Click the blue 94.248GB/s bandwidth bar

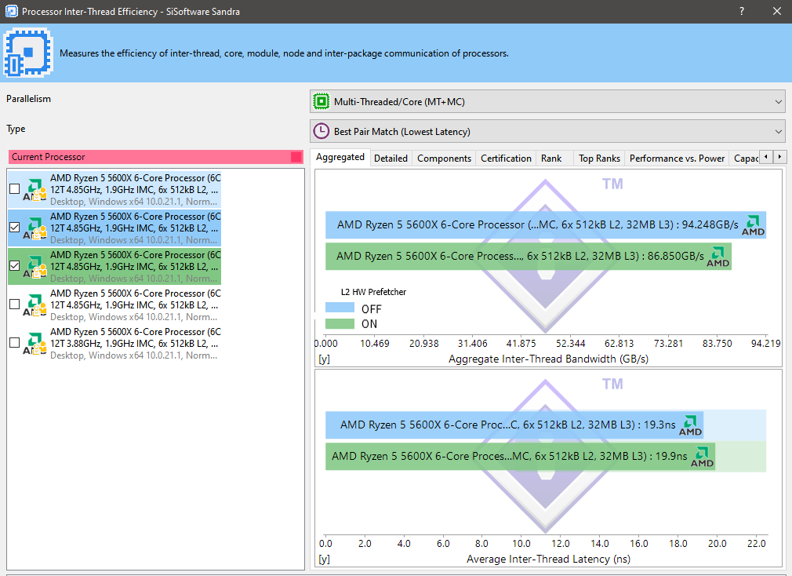click(x=546, y=225)
